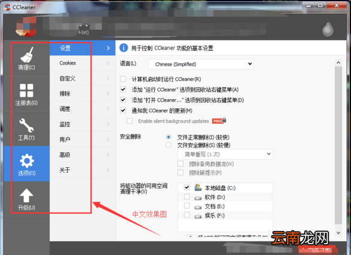Minimize the CCleaner window

click(308, 5)
